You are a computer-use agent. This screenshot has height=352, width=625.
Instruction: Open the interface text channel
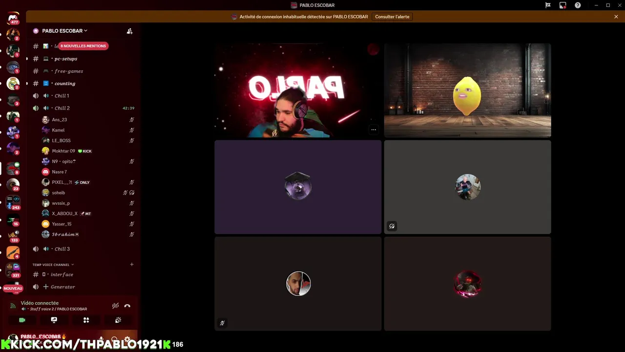tap(82, 275)
